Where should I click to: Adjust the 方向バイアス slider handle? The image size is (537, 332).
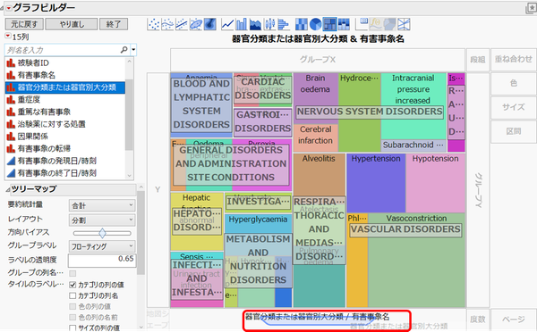point(102,233)
